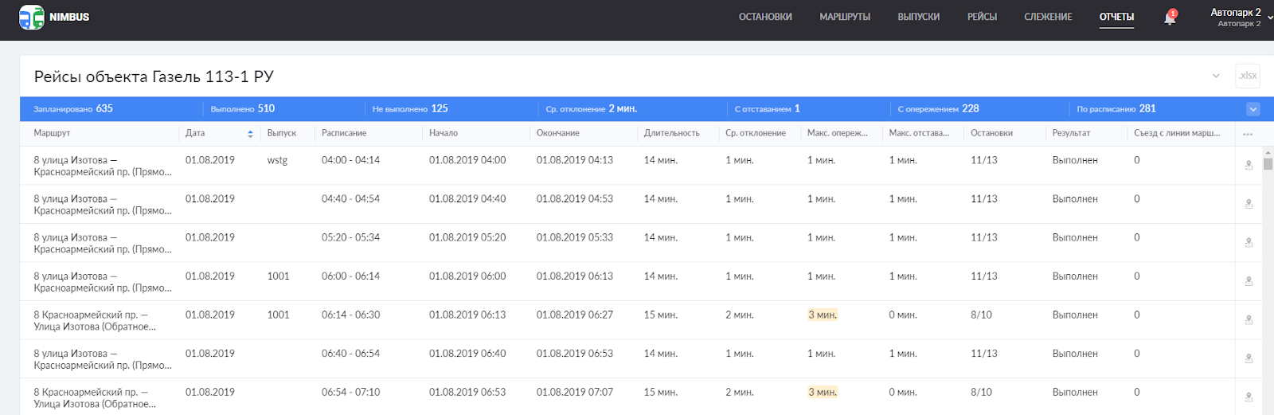Click the Остановки column header
The image size is (1274, 415).
tap(992, 134)
